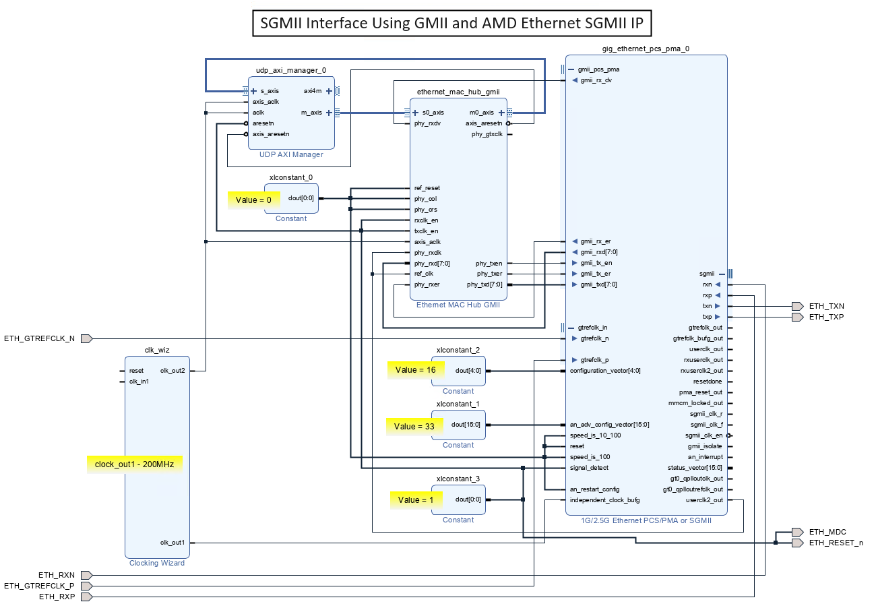This screenshot has width=876, height=606.
Task: Select the userclk2_out pin
Action: 704,500
